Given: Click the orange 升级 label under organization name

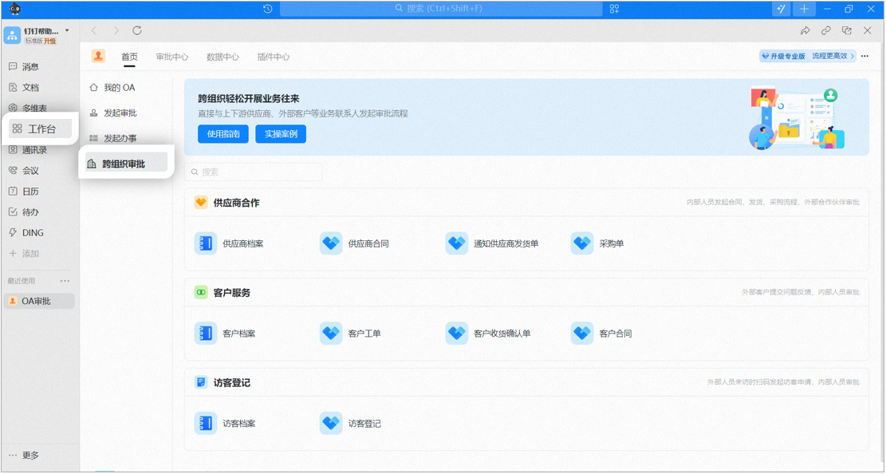Looking at the screenshot, I should (49, 41).
